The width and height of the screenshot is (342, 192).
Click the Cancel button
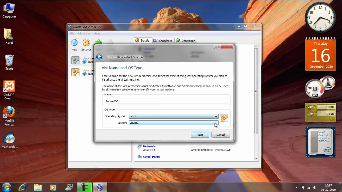coord(221,135)
